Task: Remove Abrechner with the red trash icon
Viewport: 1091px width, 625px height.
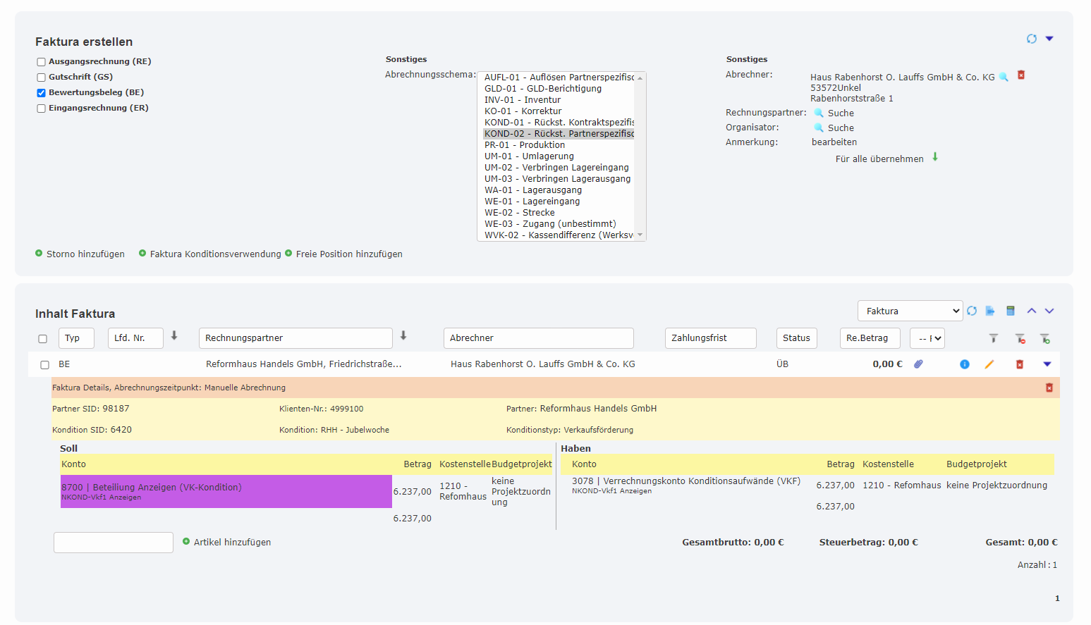Action: click(x=1021, y=75)
